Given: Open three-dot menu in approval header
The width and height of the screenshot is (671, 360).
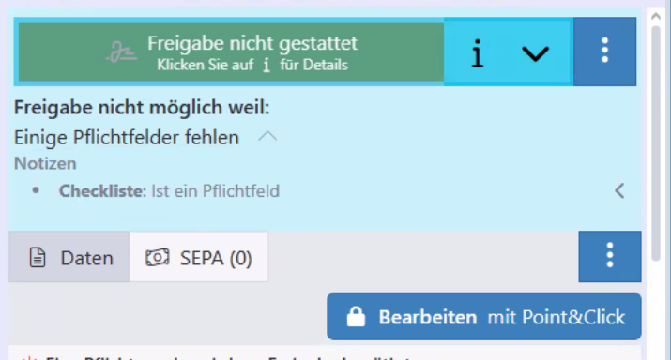Looking at the screenshot, I should pos(604,52).
